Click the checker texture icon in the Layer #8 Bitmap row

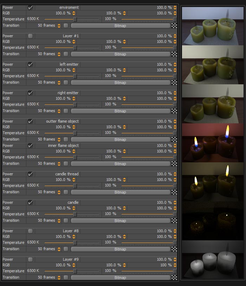pos(174,249)
